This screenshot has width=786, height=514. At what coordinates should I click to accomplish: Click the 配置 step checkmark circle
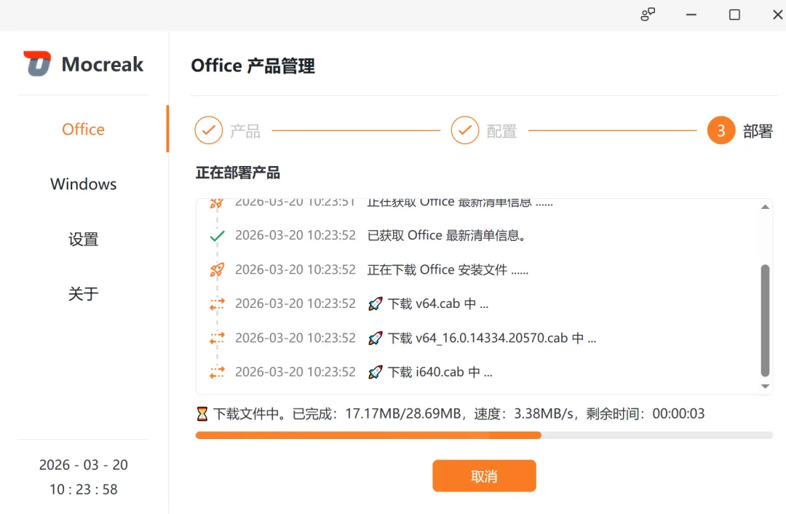(464, 130)
